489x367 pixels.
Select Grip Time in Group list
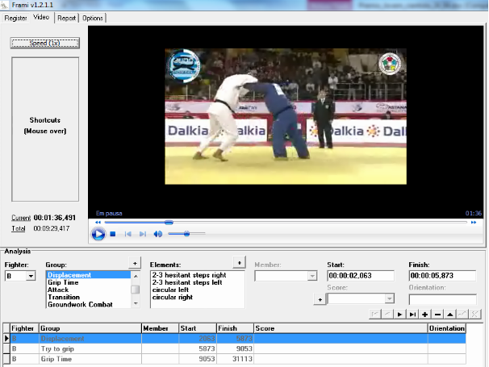pos(63,282)
